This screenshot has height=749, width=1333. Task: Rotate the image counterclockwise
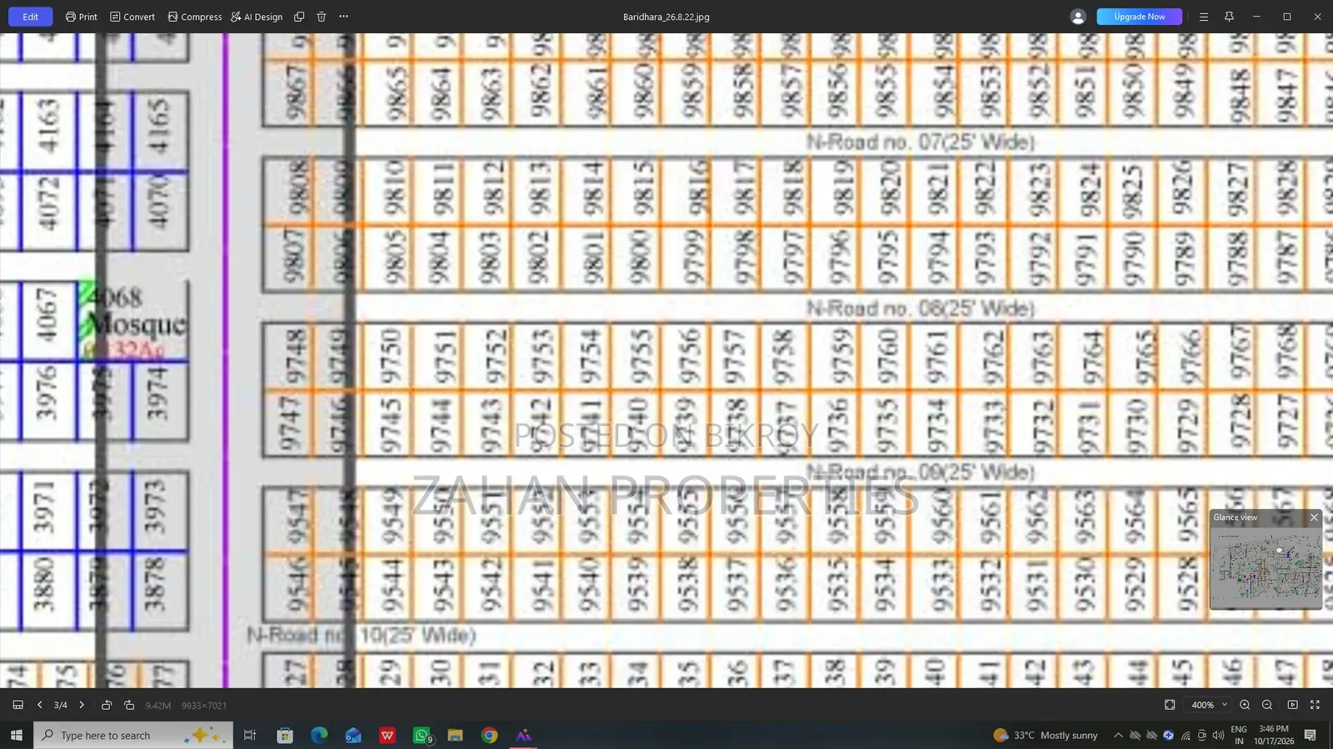pyautogui.click(x=107, y=705)
